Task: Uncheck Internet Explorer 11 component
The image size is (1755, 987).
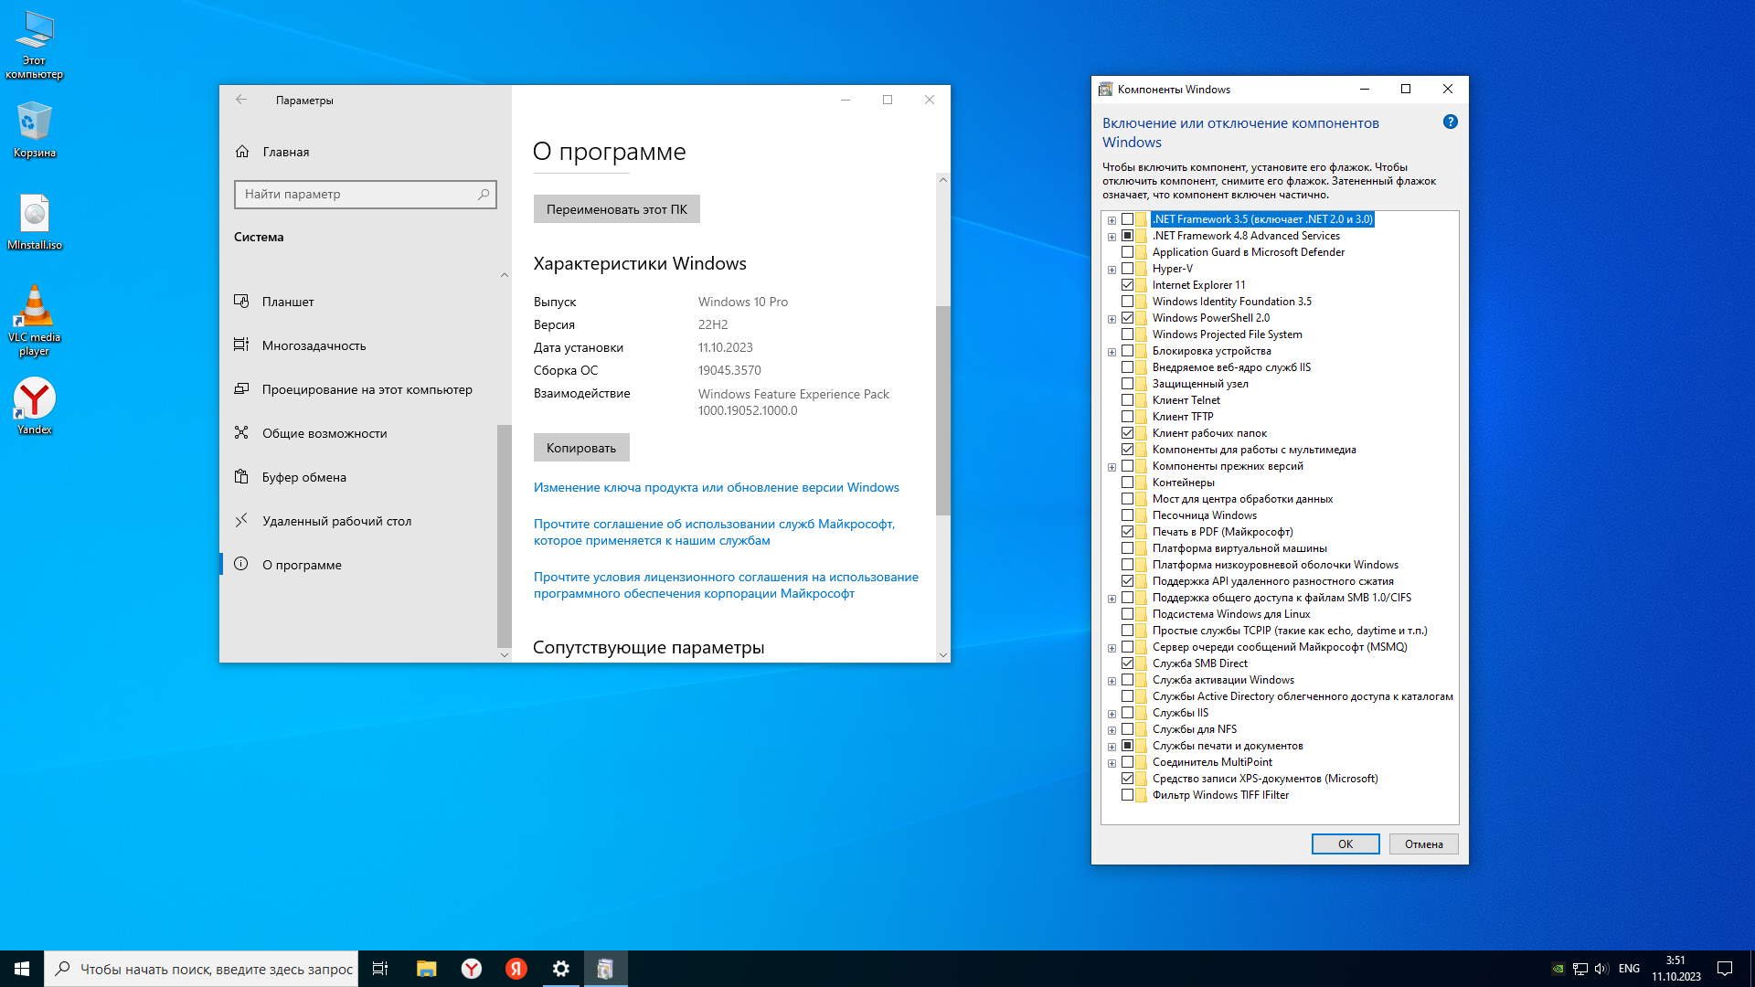Action: pos(1127,285)
